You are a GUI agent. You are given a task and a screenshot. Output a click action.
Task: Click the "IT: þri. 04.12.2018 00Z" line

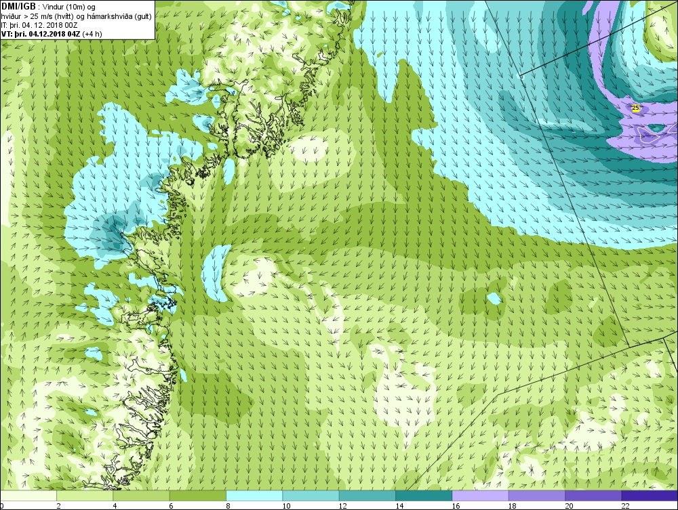(40, 24)
